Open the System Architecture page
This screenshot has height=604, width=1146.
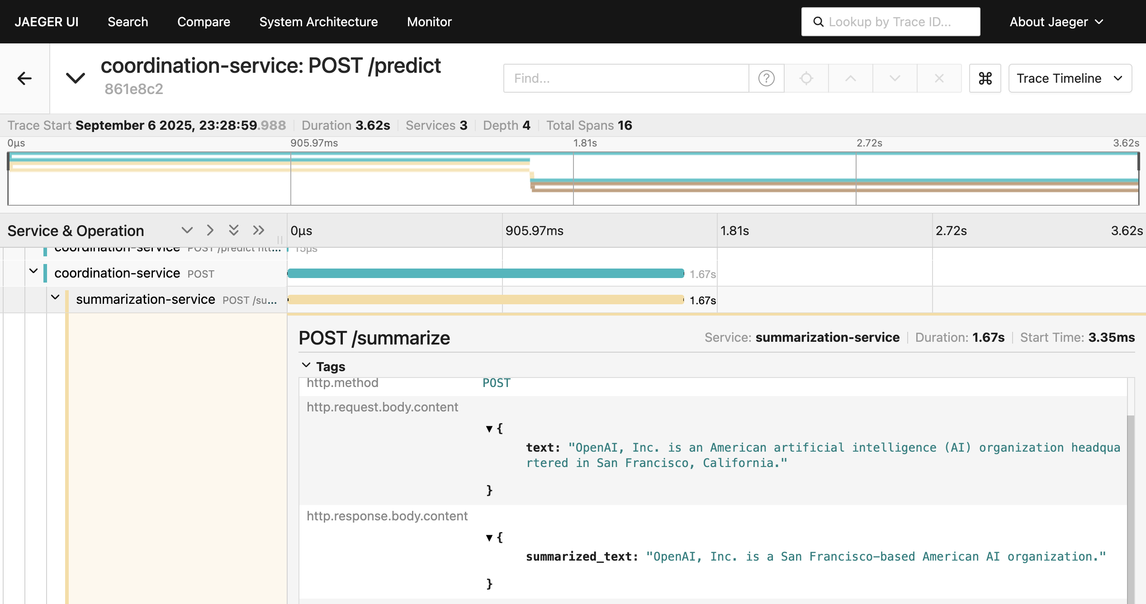318,22
